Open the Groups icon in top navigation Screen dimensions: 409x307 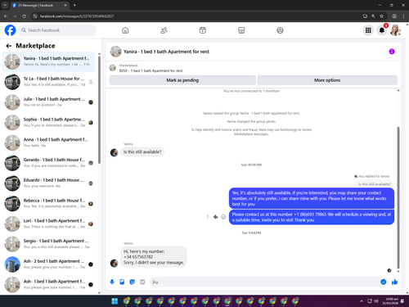click(280, 30)
